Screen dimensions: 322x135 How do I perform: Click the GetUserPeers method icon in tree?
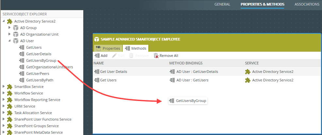click(22, 74)
